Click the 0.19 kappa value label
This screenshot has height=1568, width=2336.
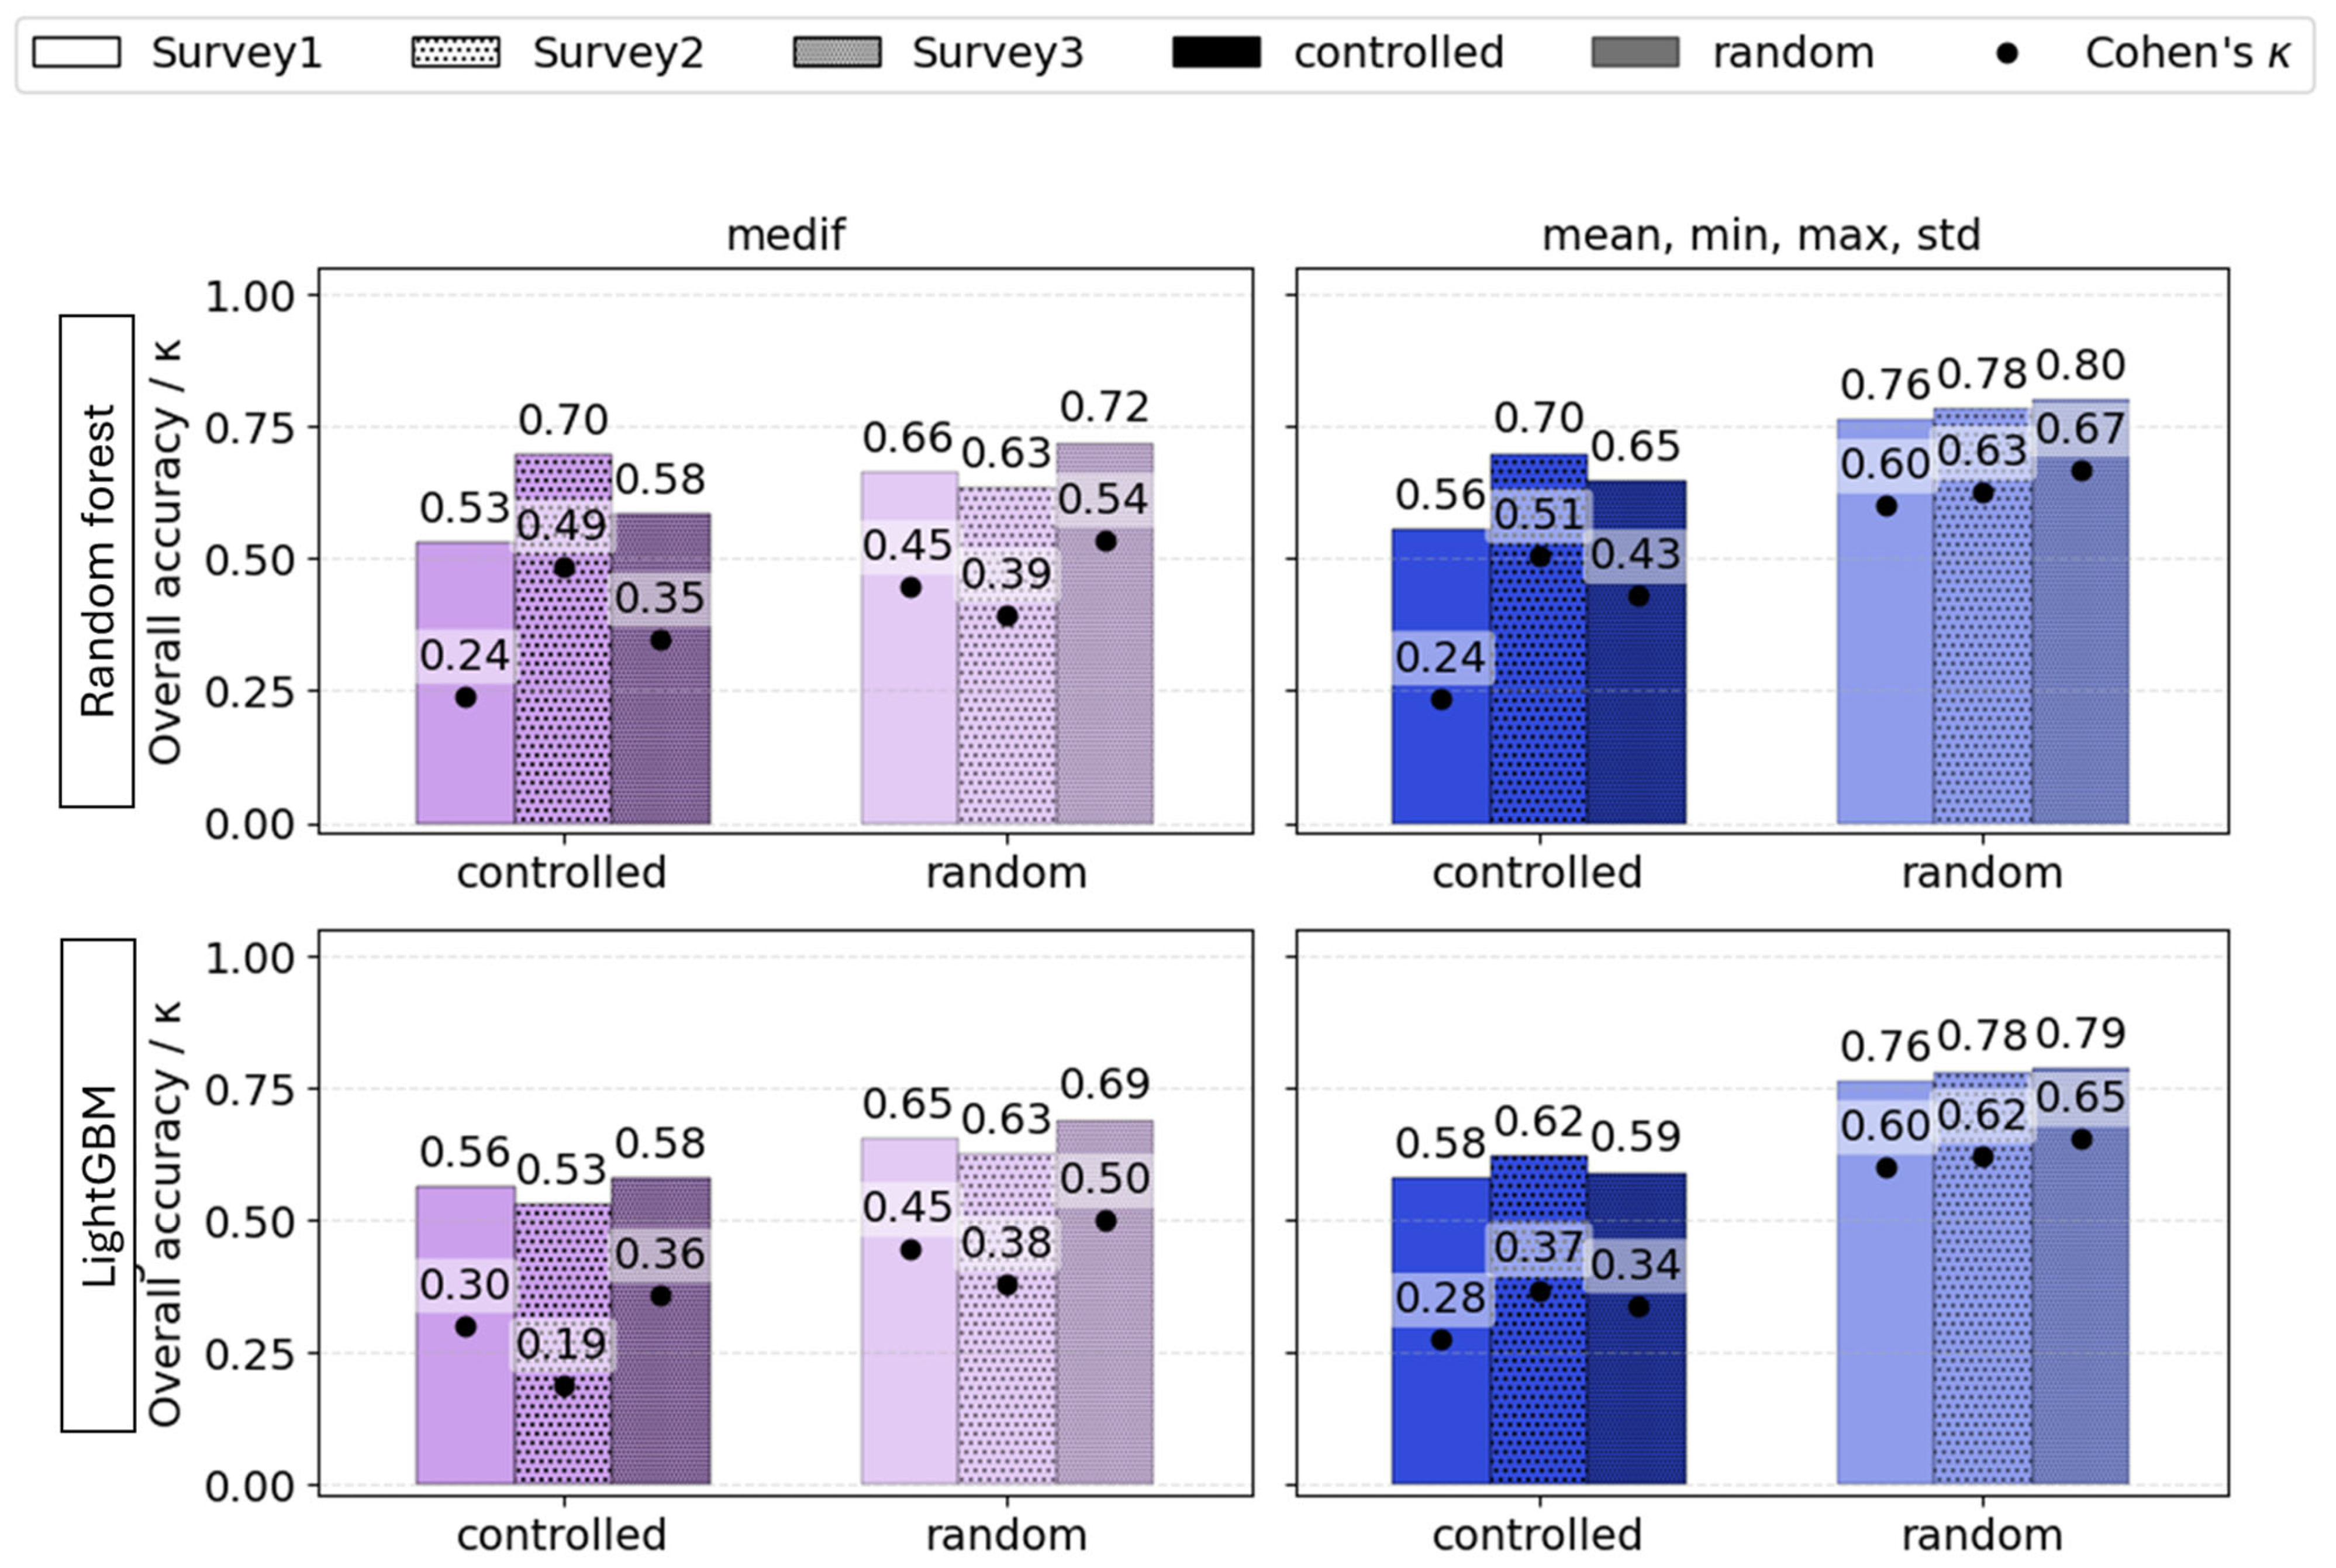coord(562,1344)
